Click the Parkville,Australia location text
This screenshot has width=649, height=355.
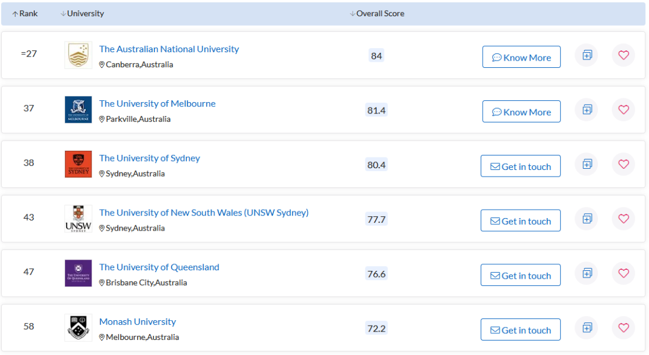(x=138, y=119)
